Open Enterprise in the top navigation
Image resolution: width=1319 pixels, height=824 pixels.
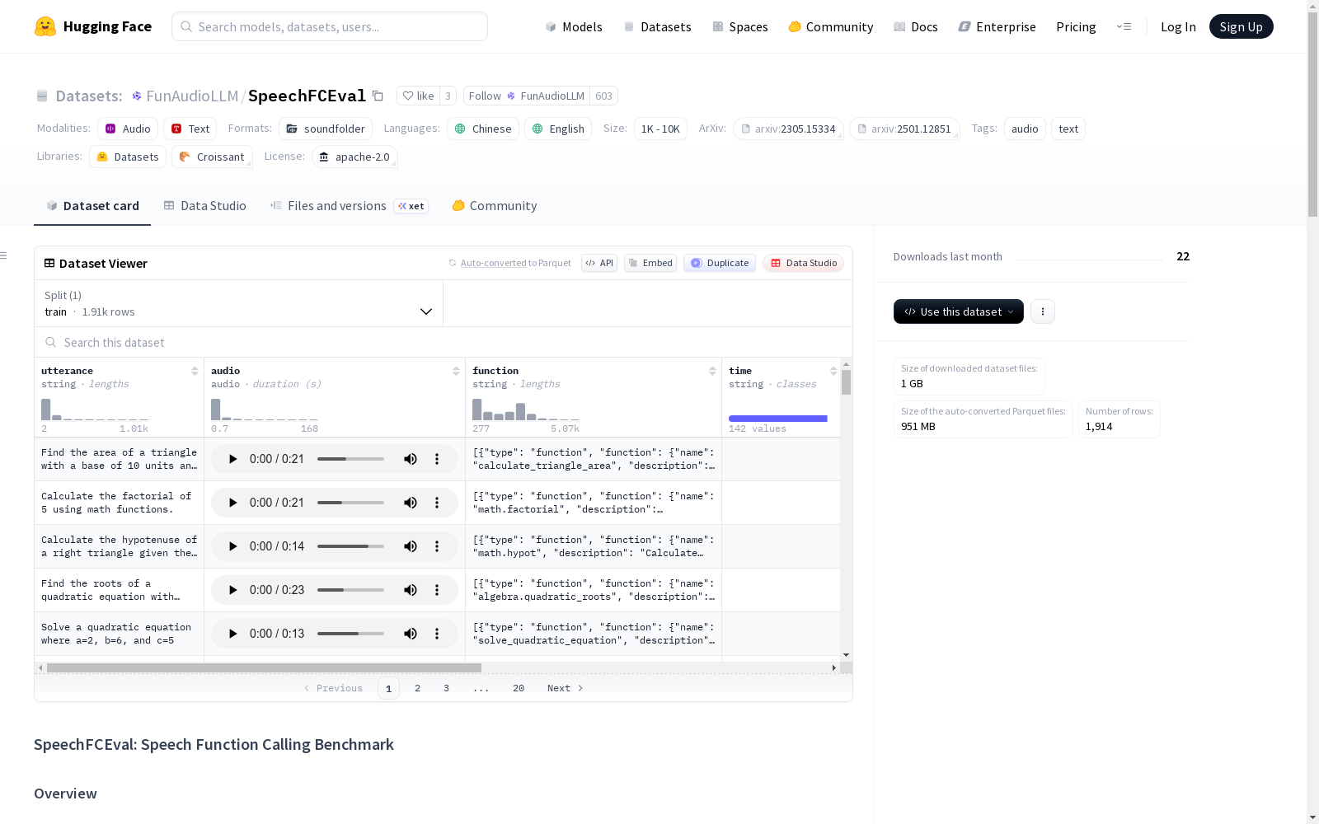tap(997, 26)
